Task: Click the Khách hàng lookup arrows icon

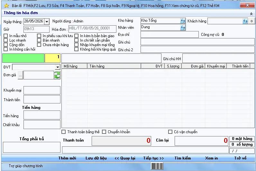Action: coord(245,21)
